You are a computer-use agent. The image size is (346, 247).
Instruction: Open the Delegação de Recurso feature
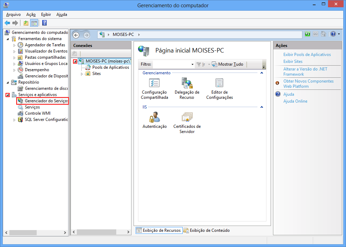(187, 89)
